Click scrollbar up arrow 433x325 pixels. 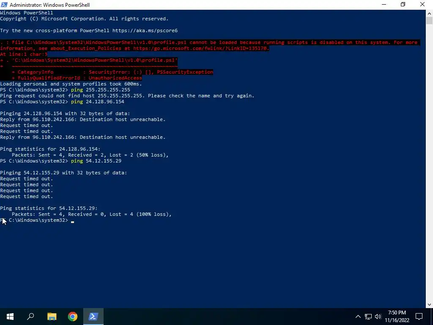pos(430,13)
